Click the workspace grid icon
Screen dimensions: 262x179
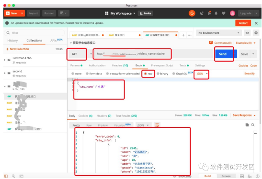107,13
